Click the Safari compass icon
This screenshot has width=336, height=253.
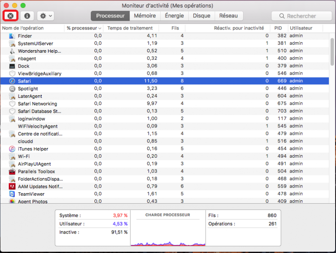tap(12, 81)
